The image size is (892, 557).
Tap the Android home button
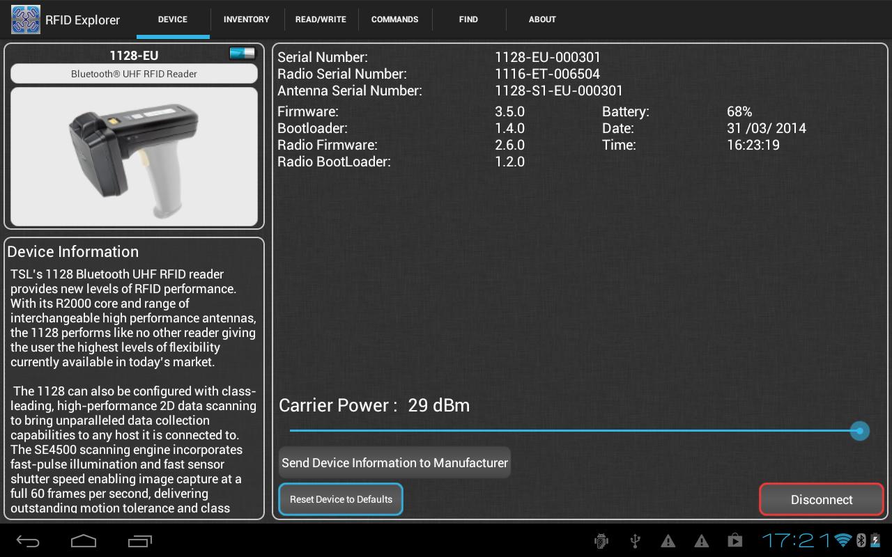[x=84, y=541]
